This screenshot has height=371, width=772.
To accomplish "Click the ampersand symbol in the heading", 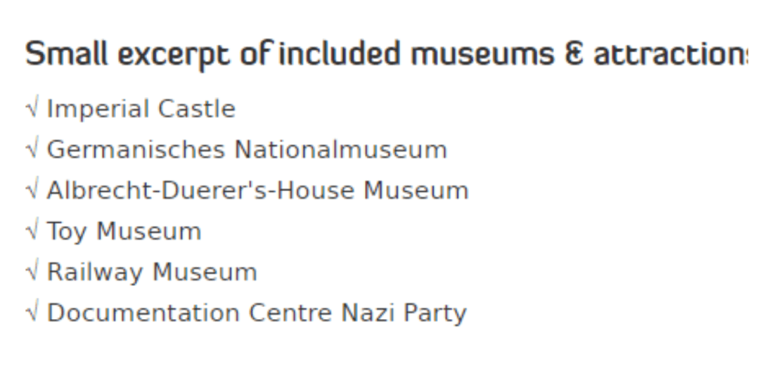I will click(574, 55).
